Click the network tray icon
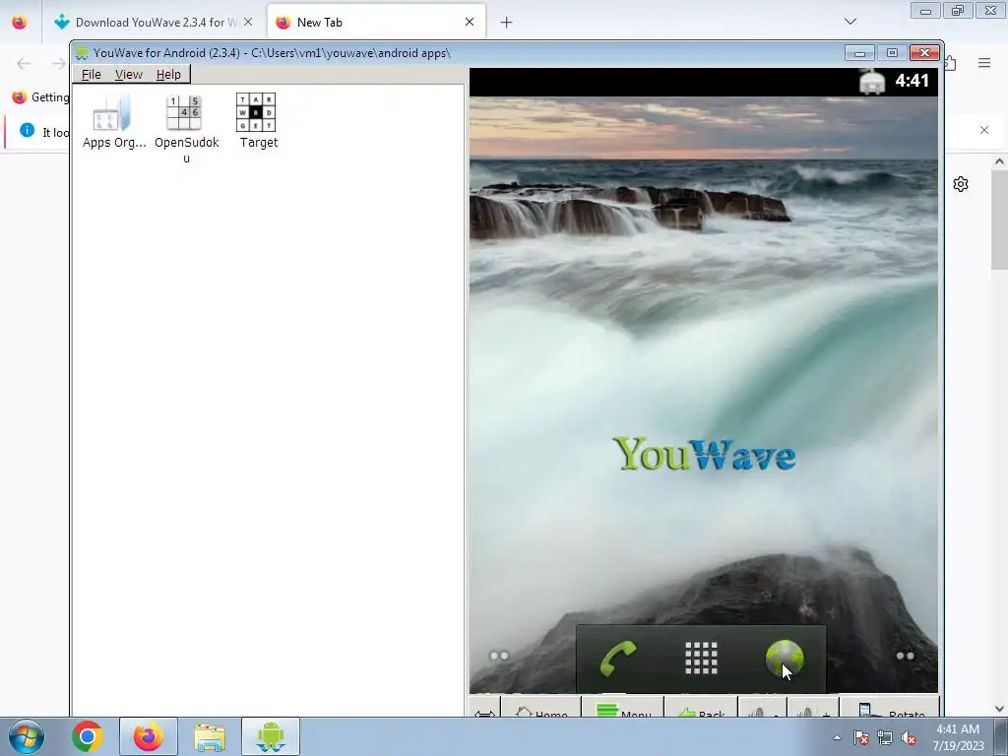Image resolution: width=1008 pixels, height=756 pixels. [x=885, y=737]
